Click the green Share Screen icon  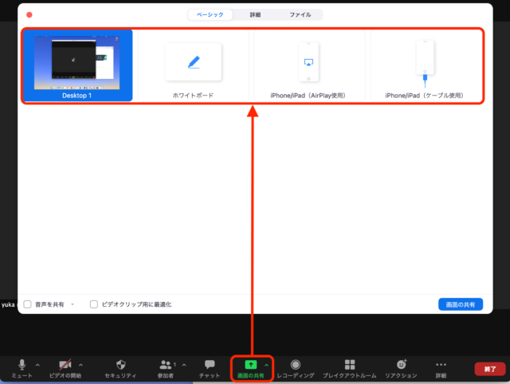(250, 364)
